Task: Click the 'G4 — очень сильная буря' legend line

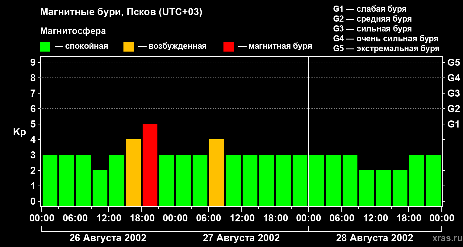Action: pos(386,39)
